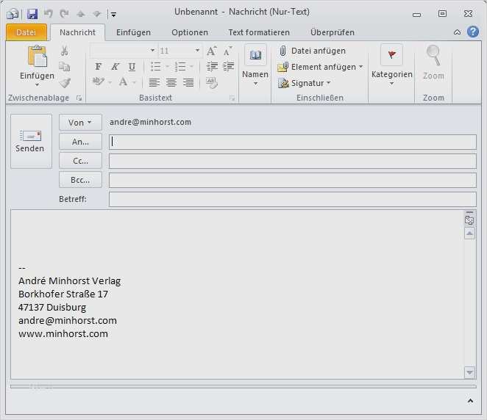Toggle underline U formatting
Screen dimensions: 487x420
pos(132,66)
